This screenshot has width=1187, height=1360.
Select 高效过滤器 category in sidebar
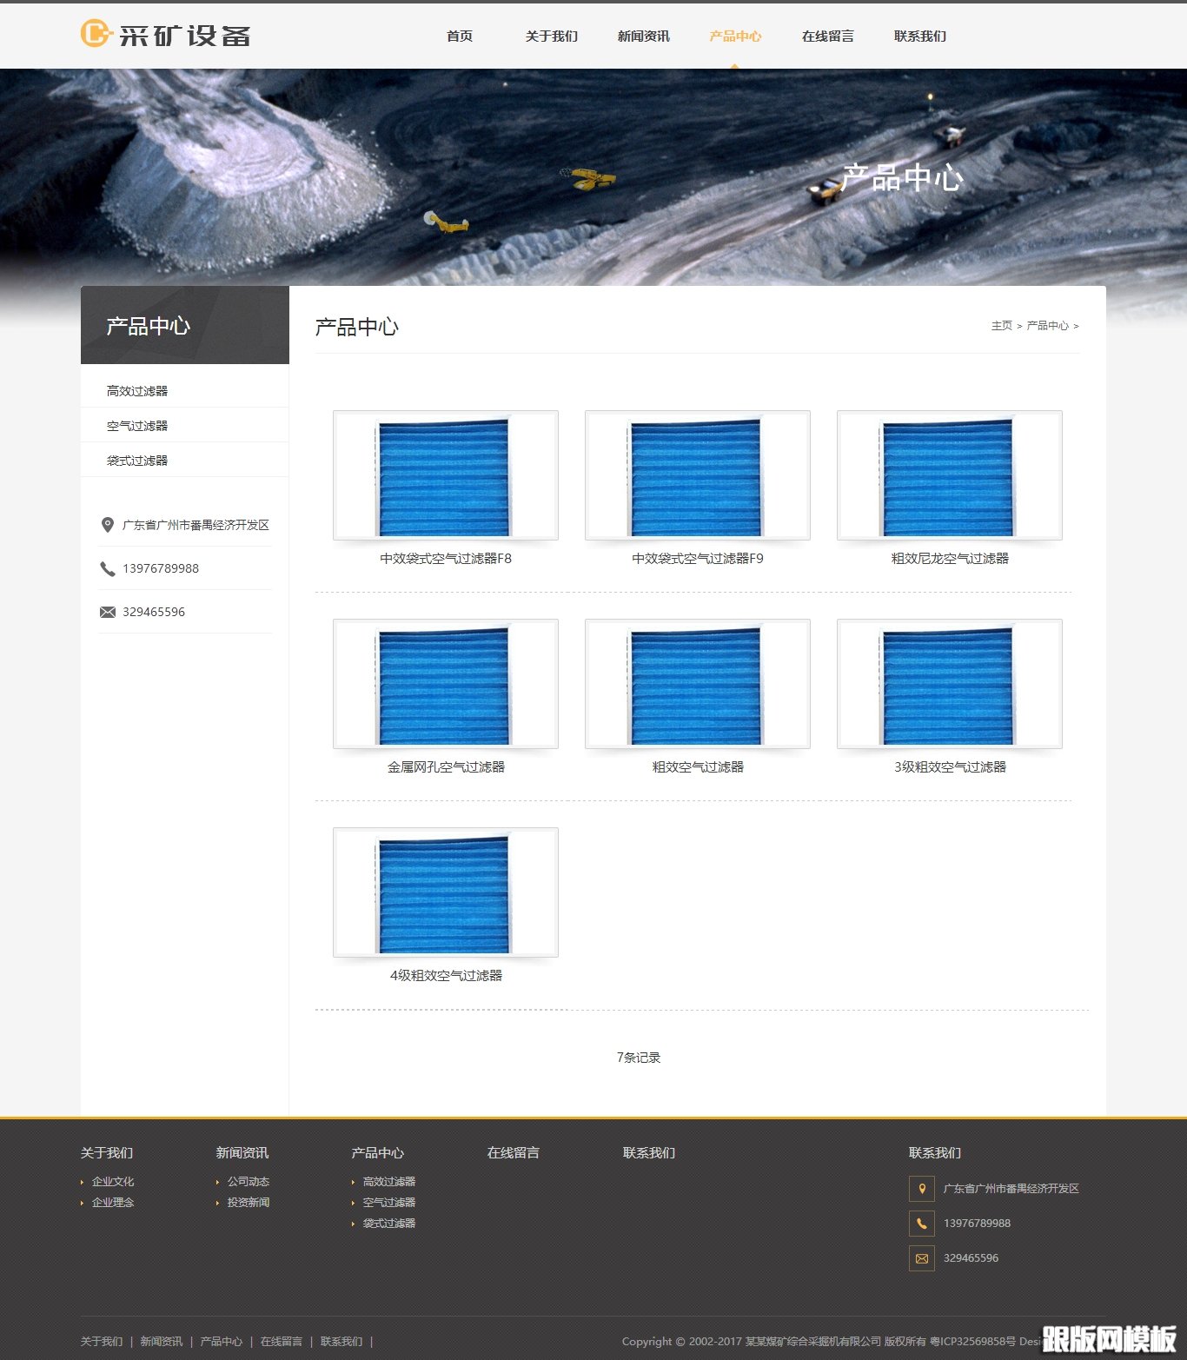tap(137, 391)
